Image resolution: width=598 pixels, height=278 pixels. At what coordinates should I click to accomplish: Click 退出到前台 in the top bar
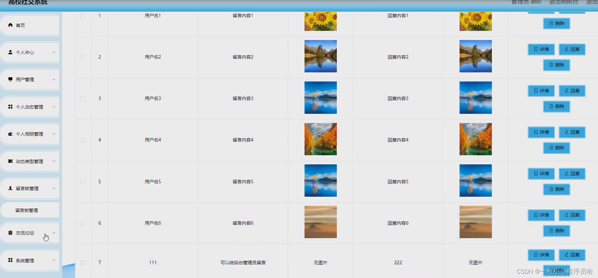pyautogui.click(x=563, y=2)
